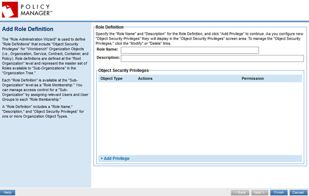This screenshot has height=196, width=309.
Task: Open Help from the bottom bar
Action: (8, 193)
